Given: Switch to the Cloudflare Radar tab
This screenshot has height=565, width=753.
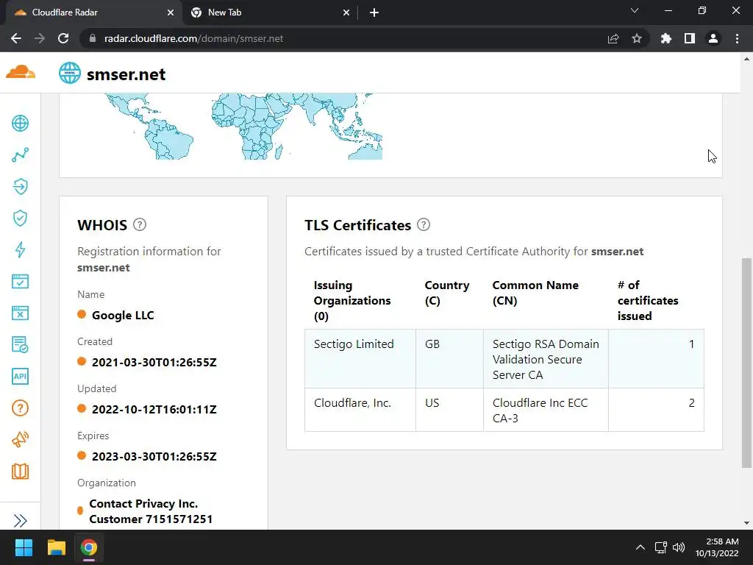Looking at the screenshot, I should click(x=93, y=13).
